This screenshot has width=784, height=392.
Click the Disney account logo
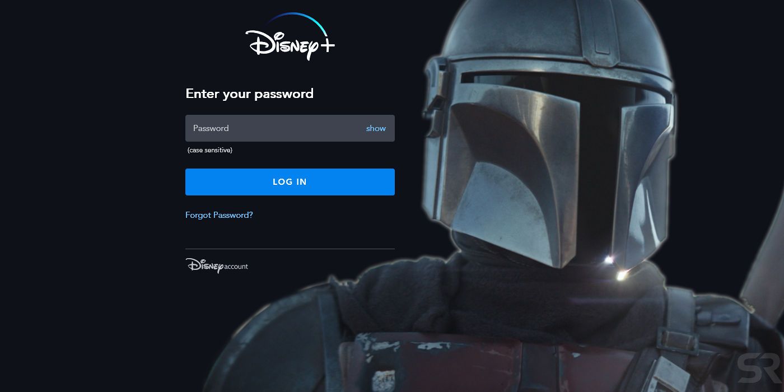[217, 265]
